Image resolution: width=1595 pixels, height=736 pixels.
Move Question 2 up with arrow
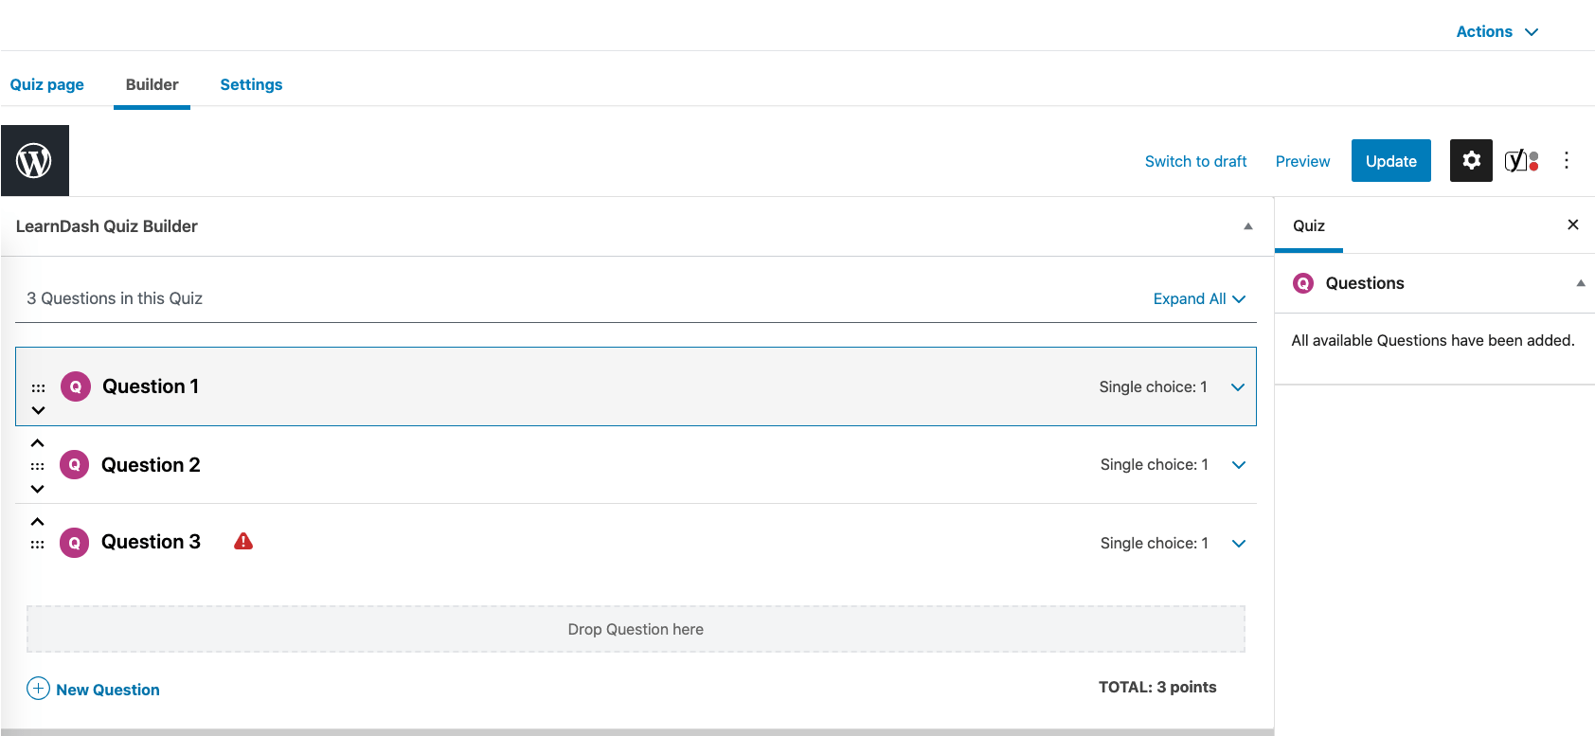tap(38, 443)
